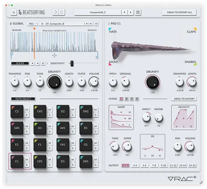Image resolution: width=207 pixels, height=189 pixels.
Task: Trigger pad D2
Action: click(x=63, y=112)
